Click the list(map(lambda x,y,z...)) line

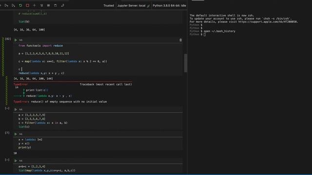pyautogui.click(x=47, y=171)
